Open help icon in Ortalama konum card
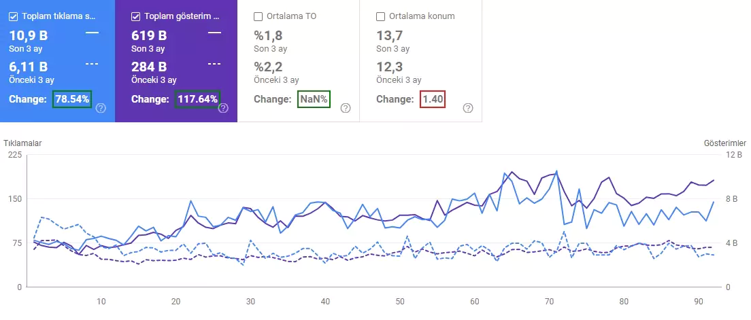 (x=468, y=108)
